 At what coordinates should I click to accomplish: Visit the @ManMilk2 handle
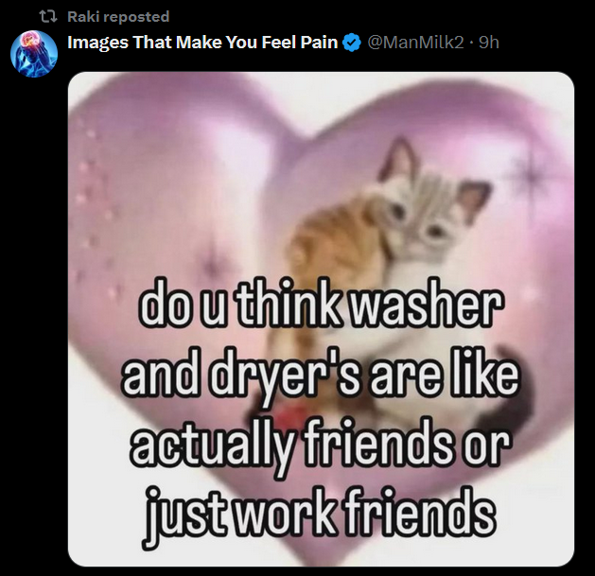click(415, 43)
